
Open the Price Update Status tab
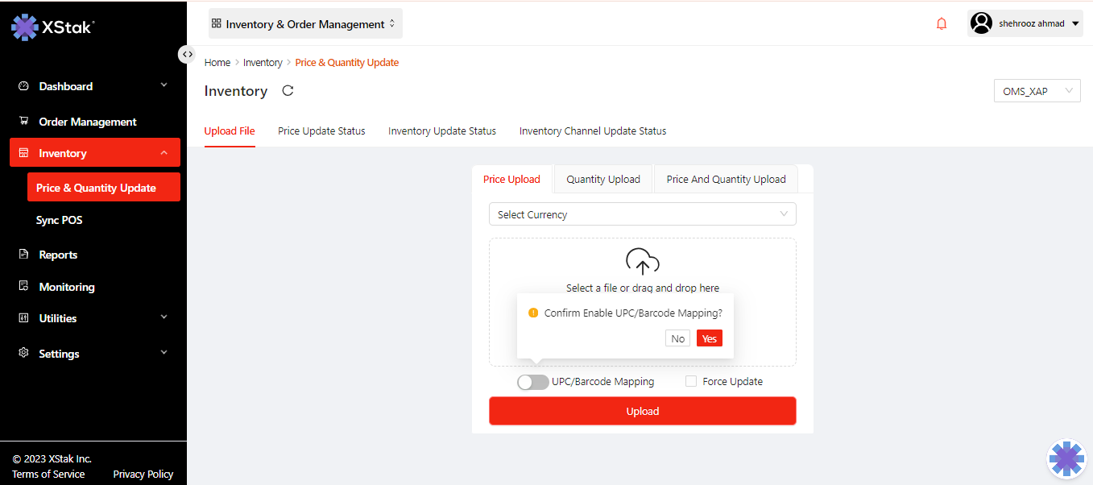[321, 131]
